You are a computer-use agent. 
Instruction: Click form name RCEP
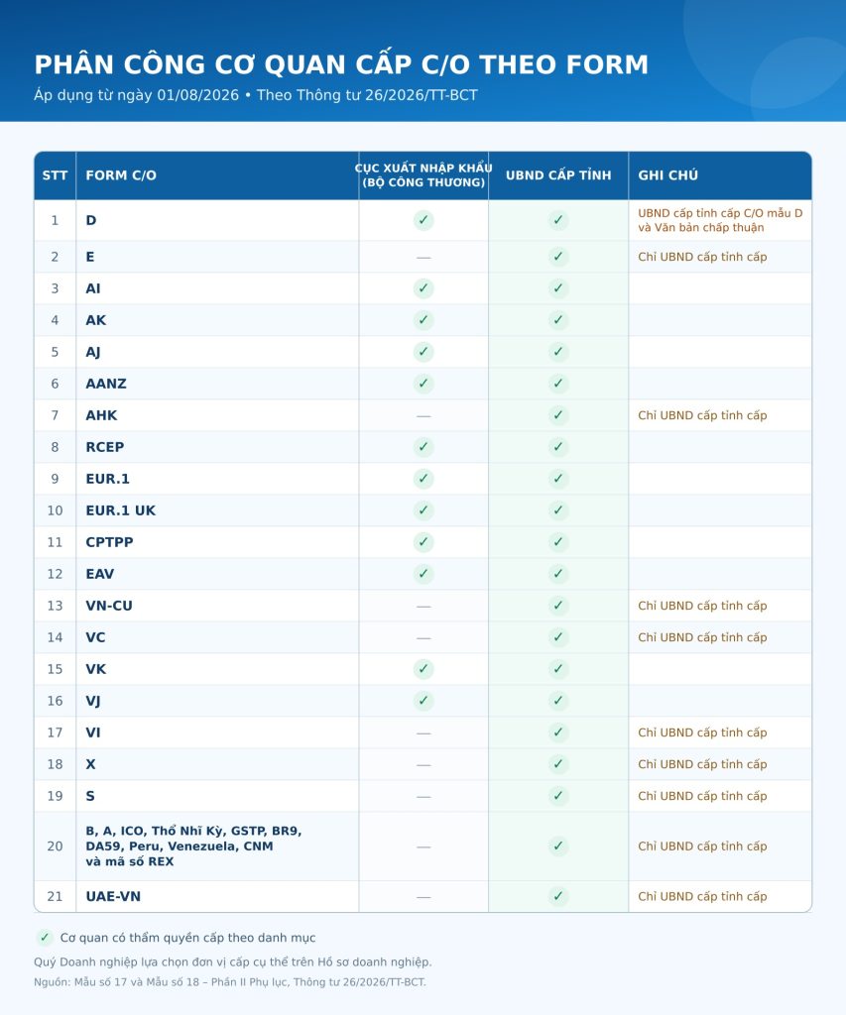(105, 447)
